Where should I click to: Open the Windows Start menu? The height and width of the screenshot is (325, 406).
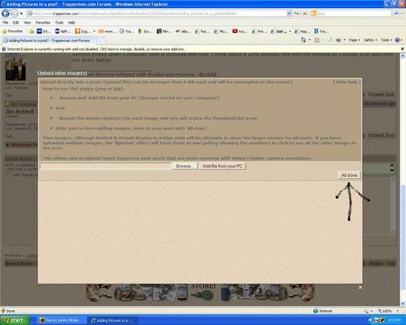coord(16,320)
